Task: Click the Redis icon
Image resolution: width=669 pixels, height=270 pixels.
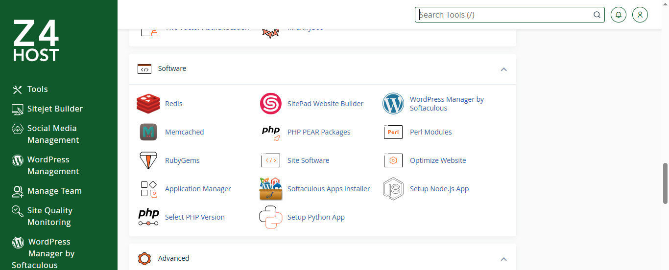Action: pos(148,104)
